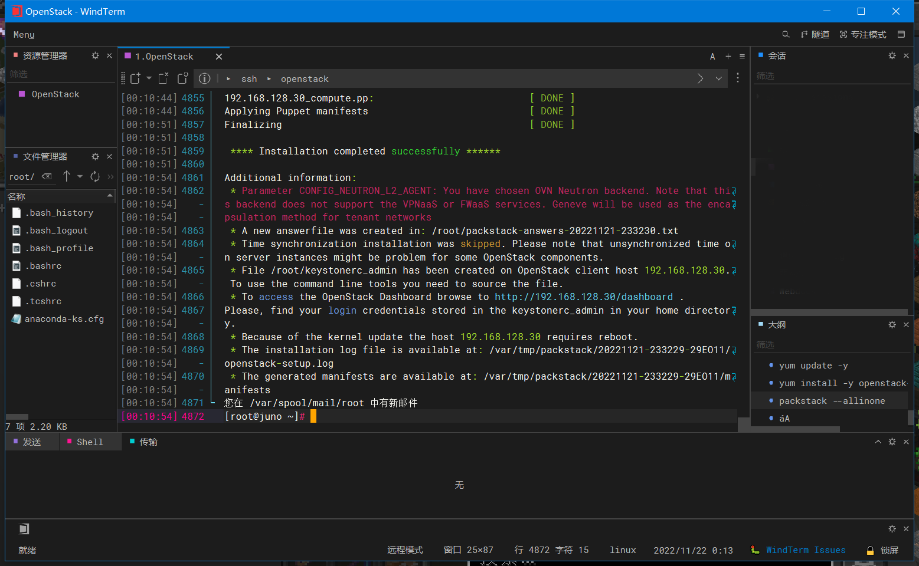Open settings gear of 会话 panel

click(x=892, y=55)
